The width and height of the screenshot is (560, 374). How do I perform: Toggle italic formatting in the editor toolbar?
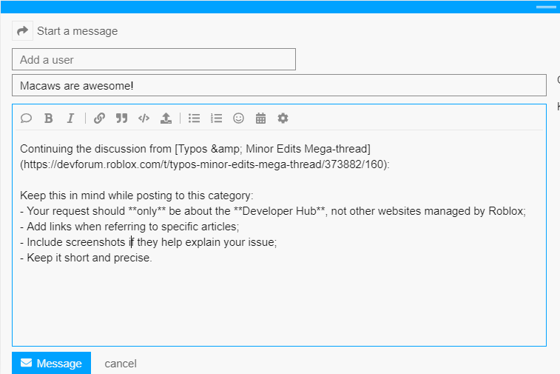[71, 118]
